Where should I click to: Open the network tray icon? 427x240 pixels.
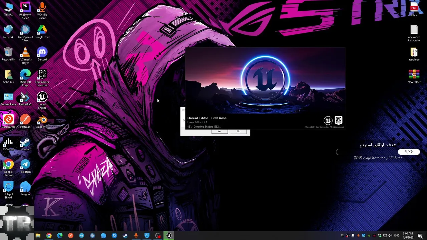click(x=385, y=236)
